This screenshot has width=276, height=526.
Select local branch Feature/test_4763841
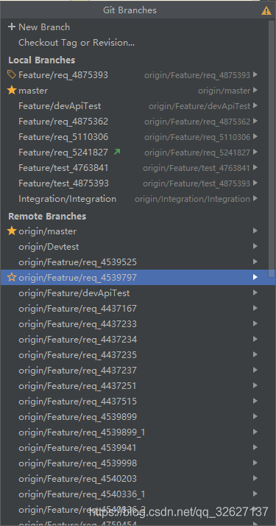(63, 168)
